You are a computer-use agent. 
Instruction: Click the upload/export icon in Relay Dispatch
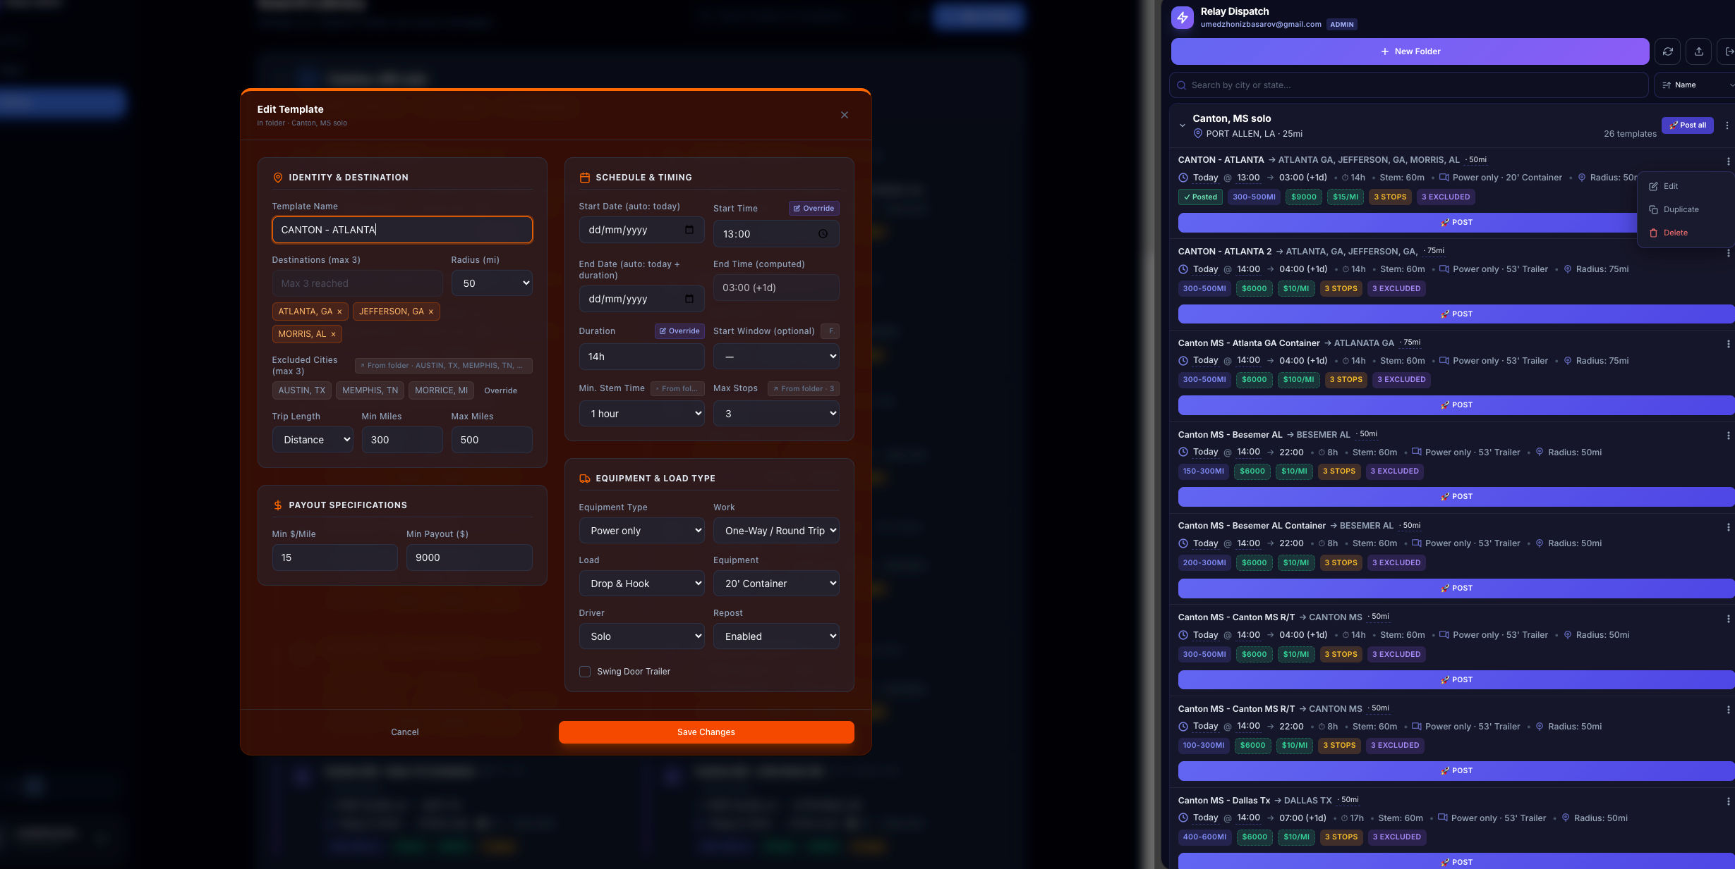(1699, 51)
